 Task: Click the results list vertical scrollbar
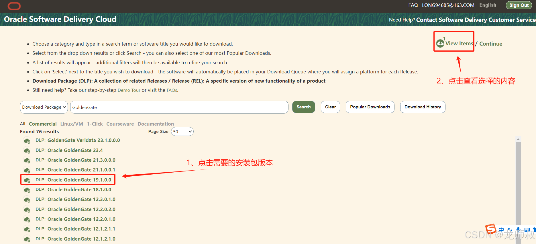point(518,190)
